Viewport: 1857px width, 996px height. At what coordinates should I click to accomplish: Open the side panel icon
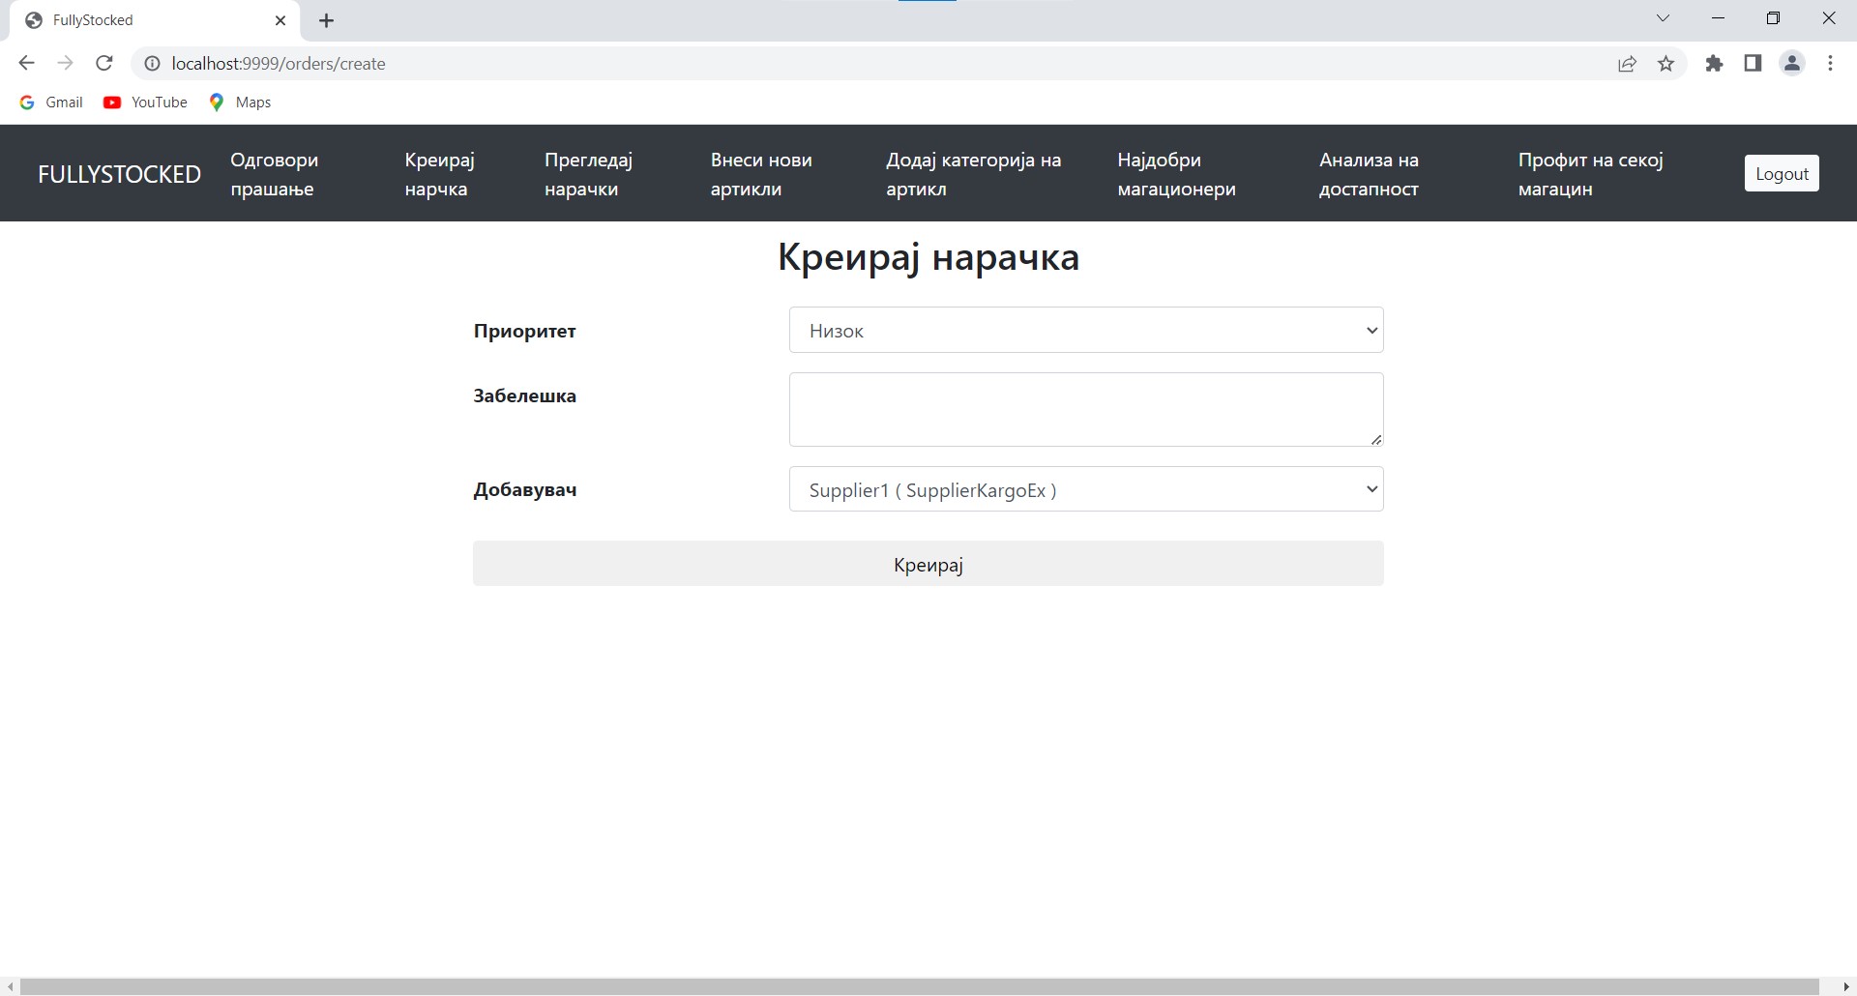(x=1753, y=64)
